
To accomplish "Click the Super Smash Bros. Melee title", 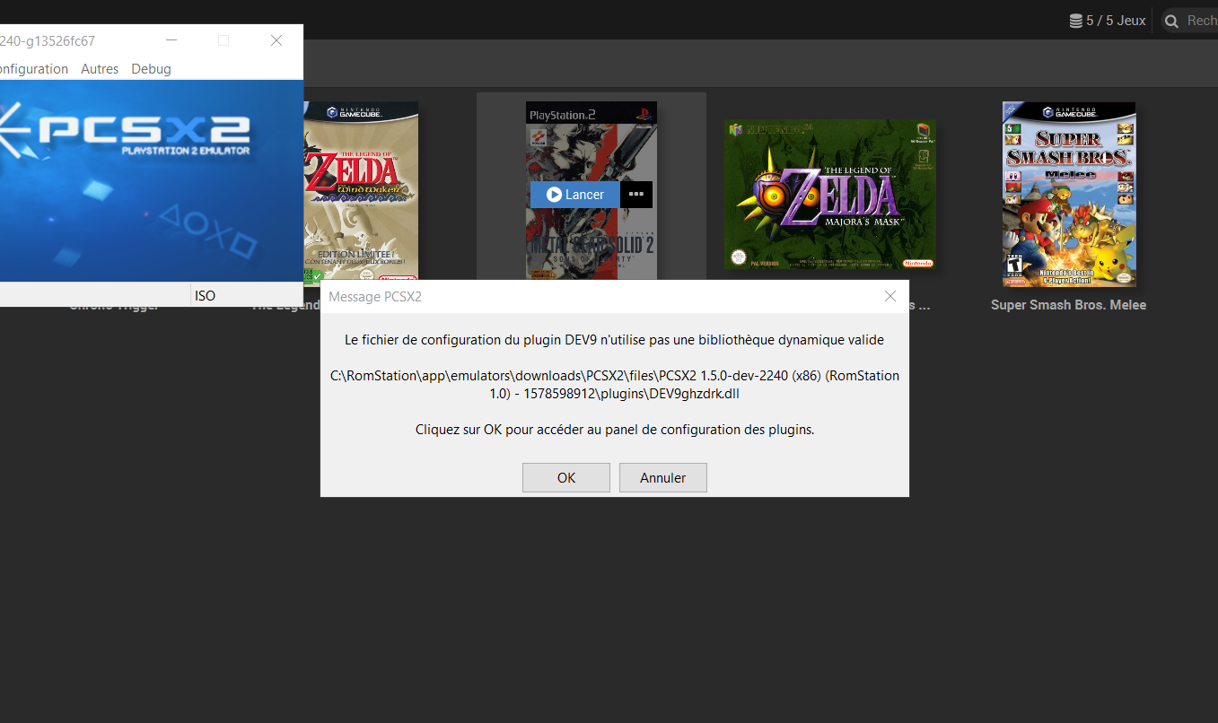I will click(1068, 305).
